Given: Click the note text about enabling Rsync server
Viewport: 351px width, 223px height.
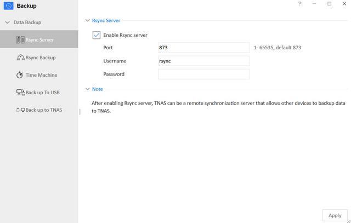Looking at the screenshot, I should coord(218,107).
